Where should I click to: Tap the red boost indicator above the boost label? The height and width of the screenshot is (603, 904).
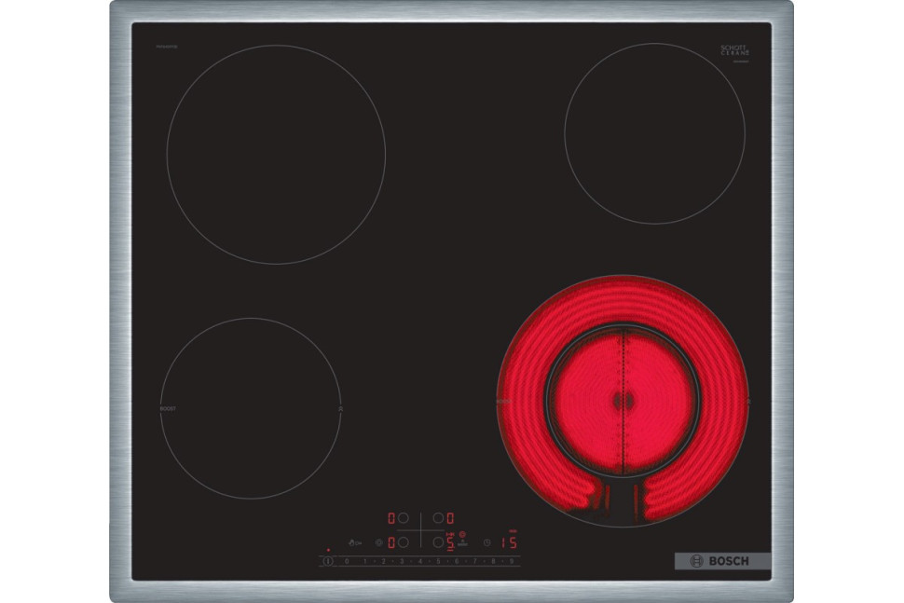462,534
